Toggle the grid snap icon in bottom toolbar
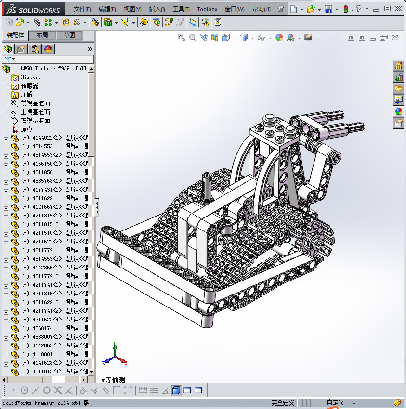 (x=154, y=390)
